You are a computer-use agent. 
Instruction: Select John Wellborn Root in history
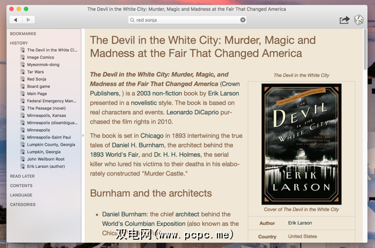coord(46,159)
